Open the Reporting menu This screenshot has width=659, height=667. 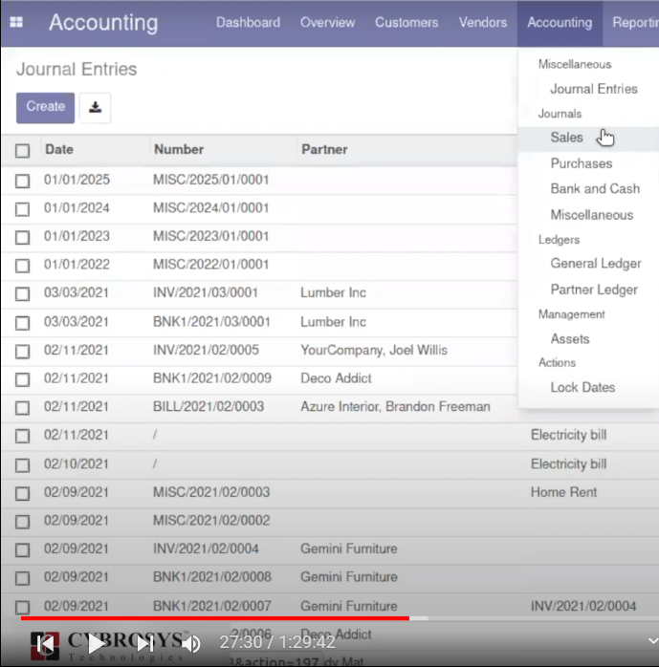[635, 22]
